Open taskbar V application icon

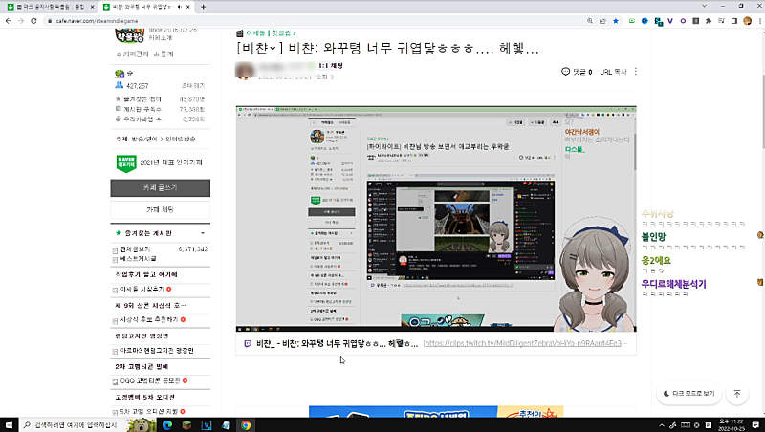pyautogui.click(x=207, y=425)
